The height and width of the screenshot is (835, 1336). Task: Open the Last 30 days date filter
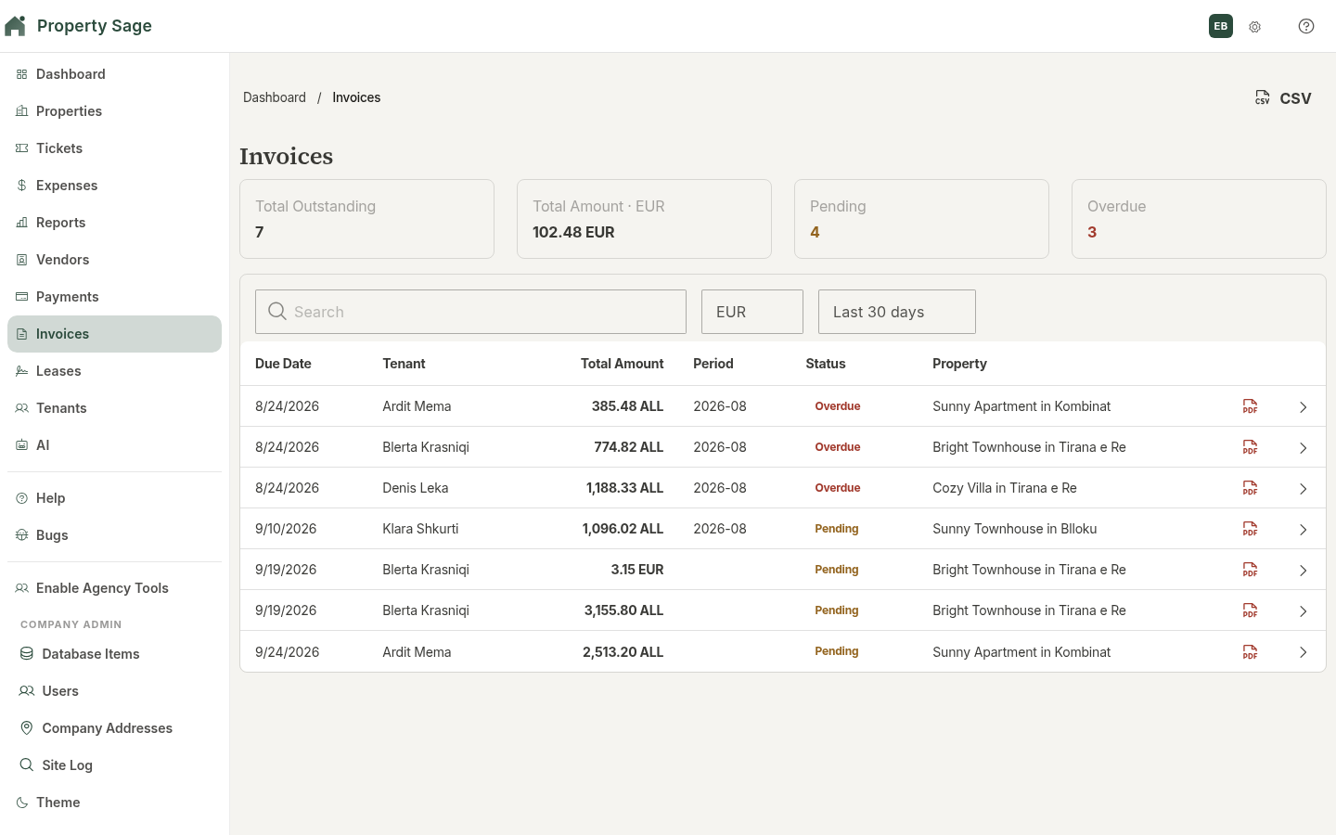click(897, 312)
